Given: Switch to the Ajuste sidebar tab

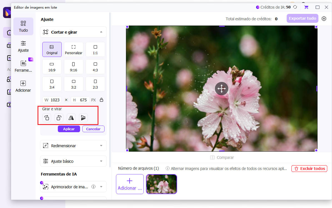Looking at the screenshot, I should tap(23, 46).
